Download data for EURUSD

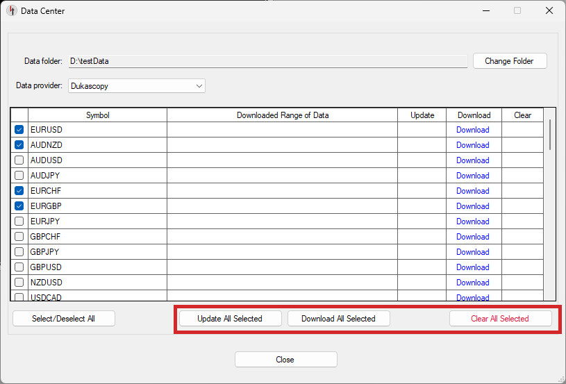point(472,130)
